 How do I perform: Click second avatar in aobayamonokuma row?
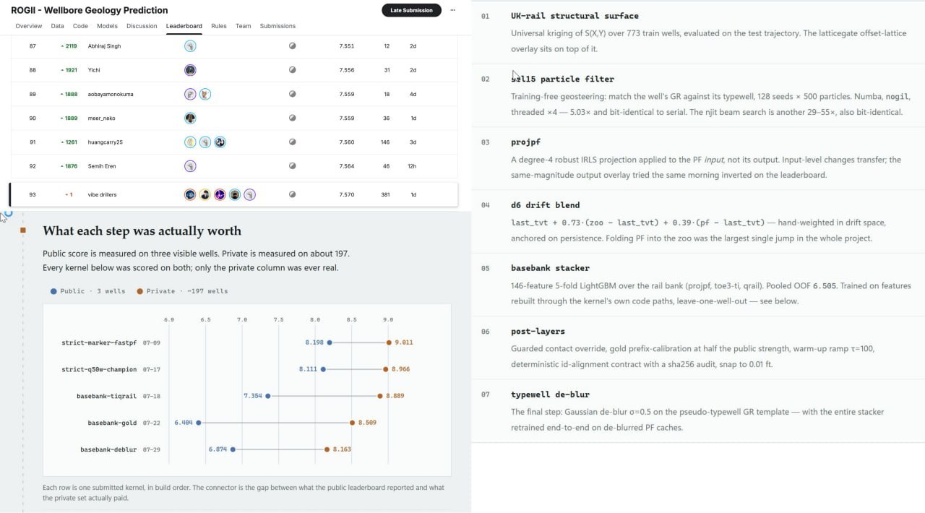click(205, 94)
